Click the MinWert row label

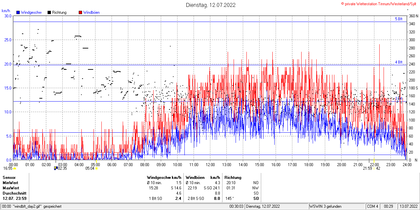[x=10, y=183]
